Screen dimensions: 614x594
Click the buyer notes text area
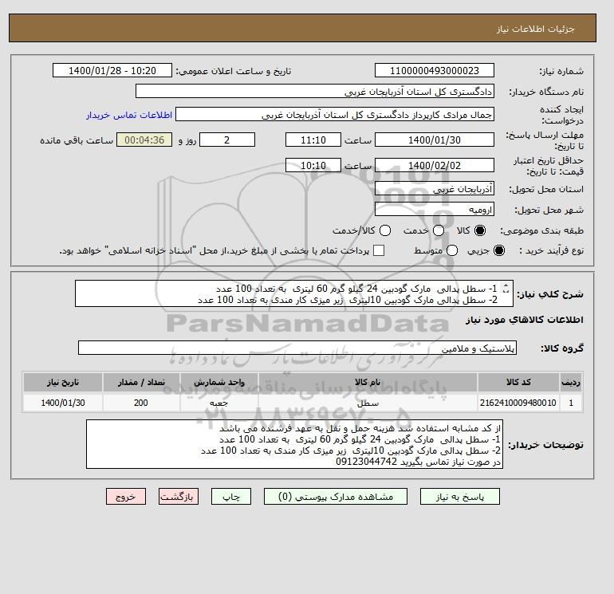(x=294, y=444)
